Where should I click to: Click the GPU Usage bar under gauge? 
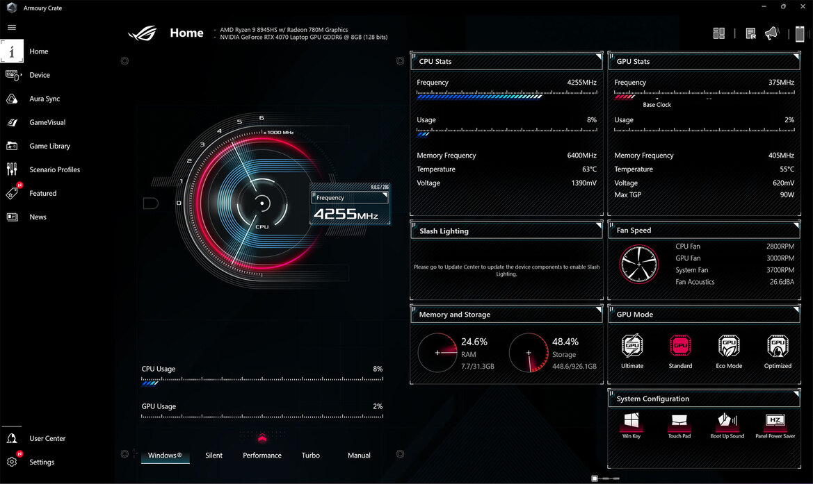(261, 416)
